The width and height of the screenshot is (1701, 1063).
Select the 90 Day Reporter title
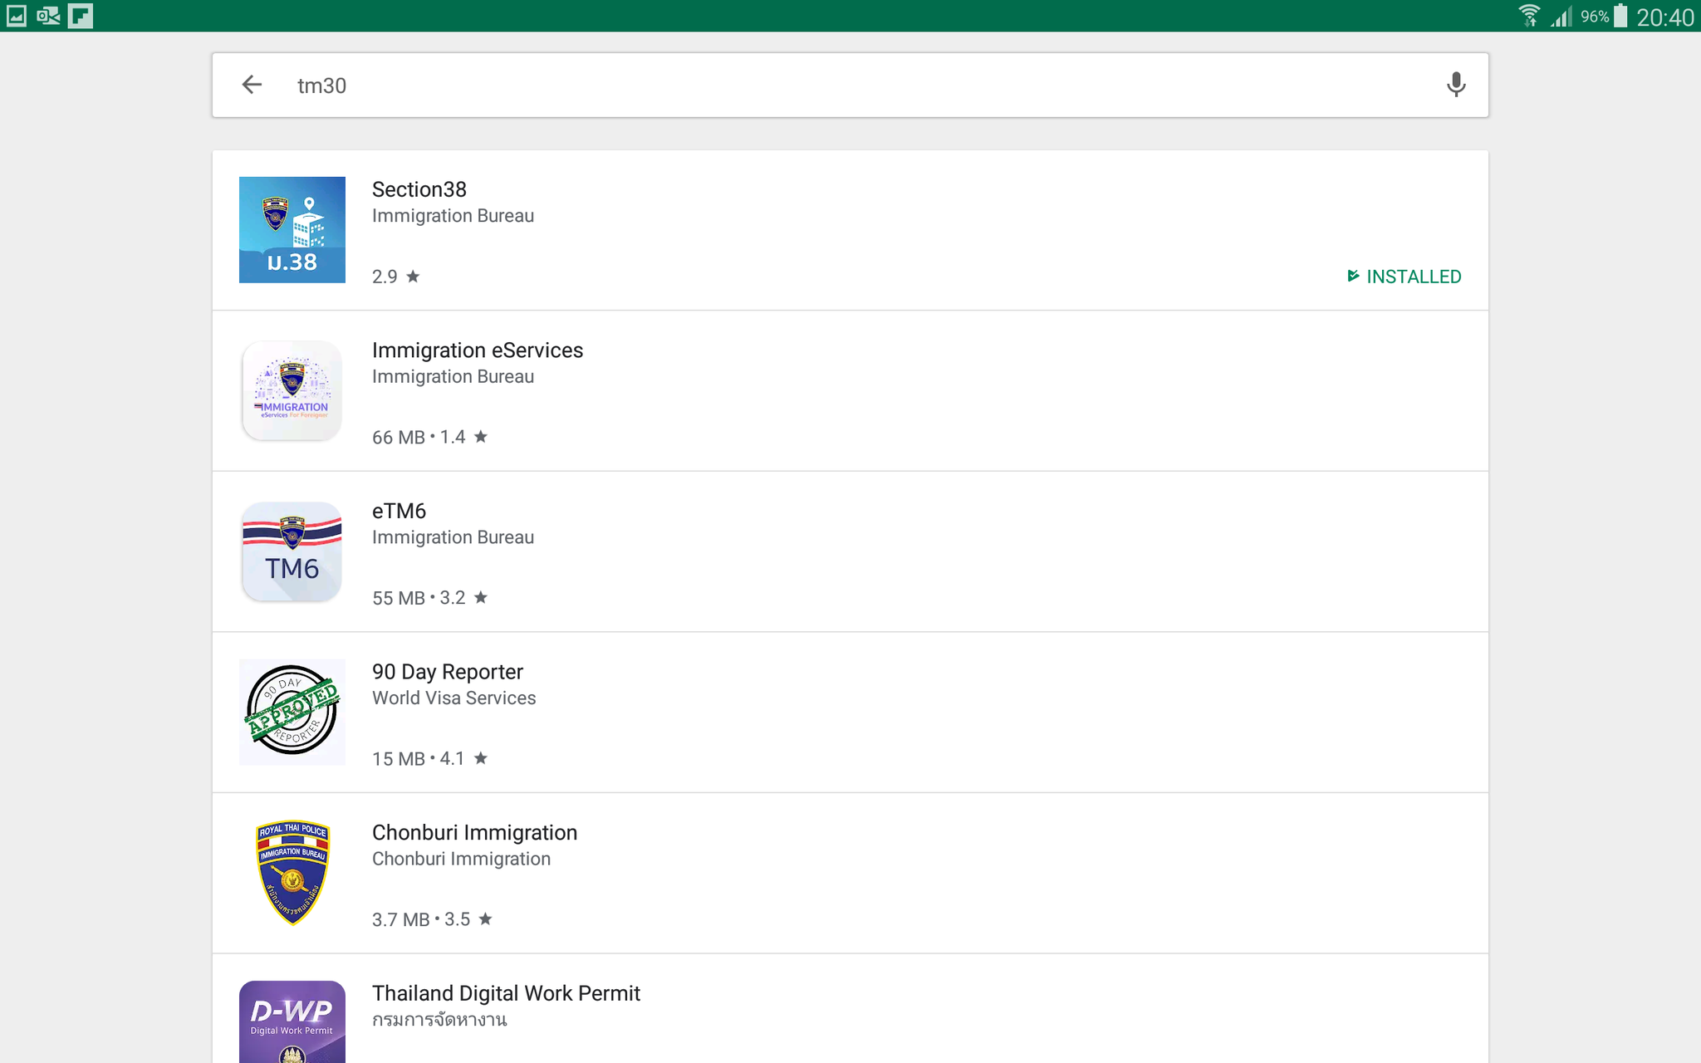448,672
